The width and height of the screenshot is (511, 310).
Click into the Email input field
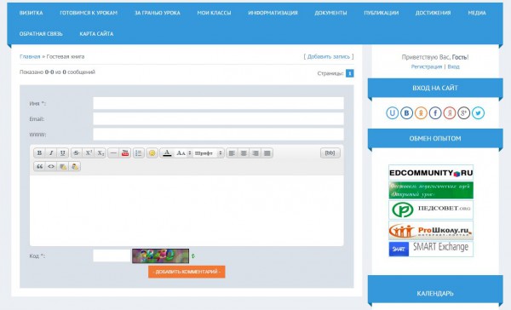[x=218, y=118]
